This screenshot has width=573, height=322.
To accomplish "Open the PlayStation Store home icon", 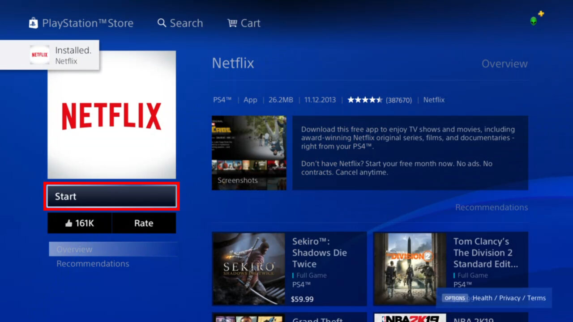I will click(33, 22).
